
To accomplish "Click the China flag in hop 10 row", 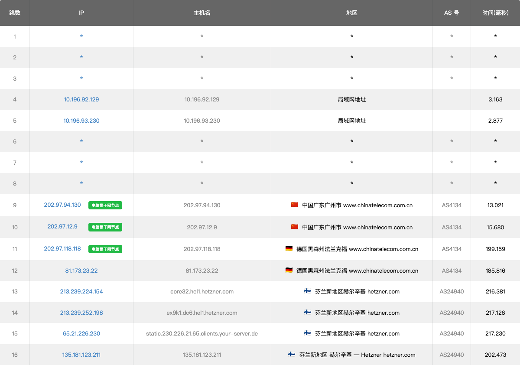I will 295,227.
